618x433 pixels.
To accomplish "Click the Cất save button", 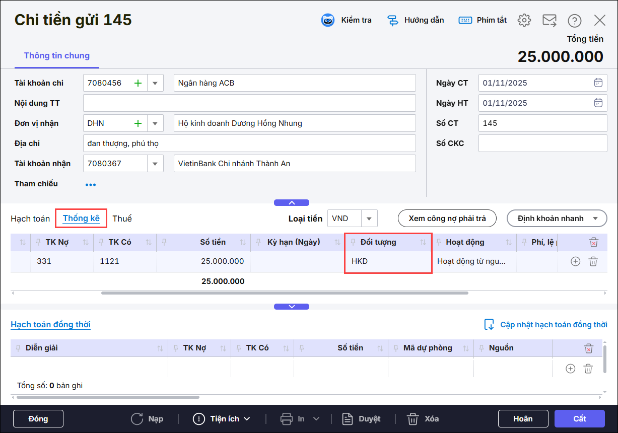I will pos(579,419).
